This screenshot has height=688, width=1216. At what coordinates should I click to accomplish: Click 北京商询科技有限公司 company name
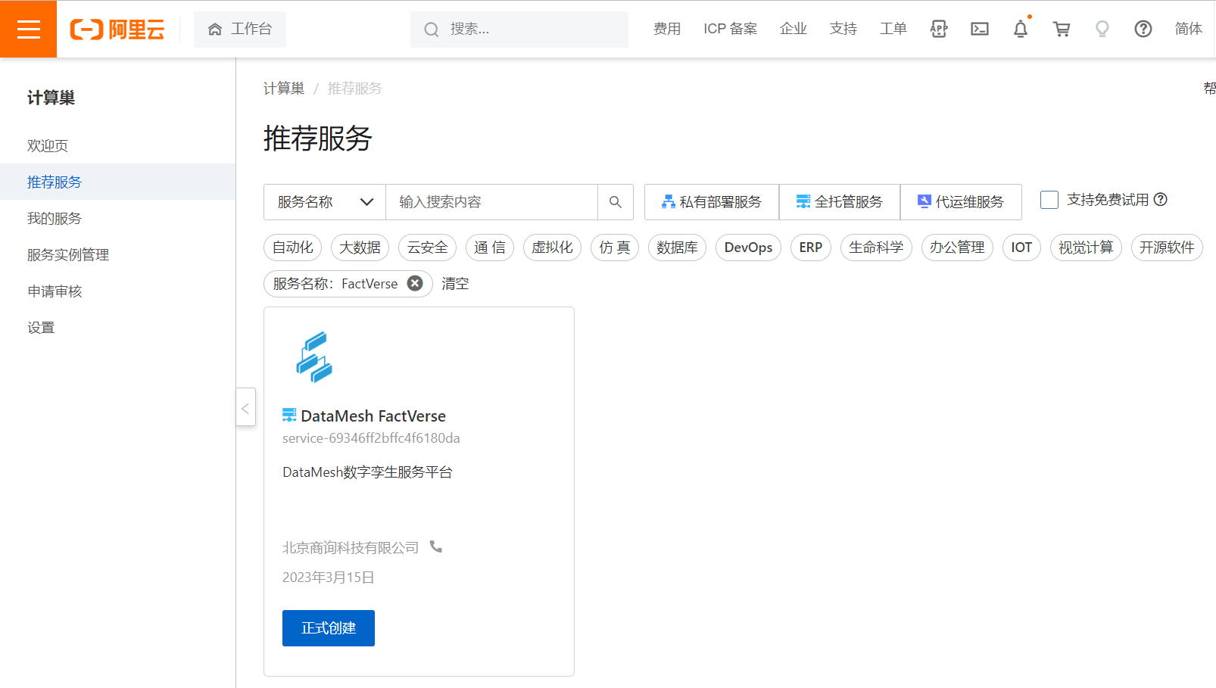(351, 547)
